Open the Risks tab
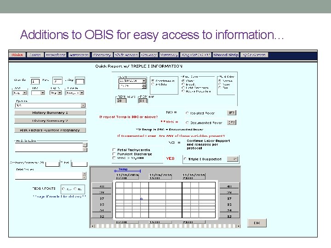331x248 pixels. point(17,55)
